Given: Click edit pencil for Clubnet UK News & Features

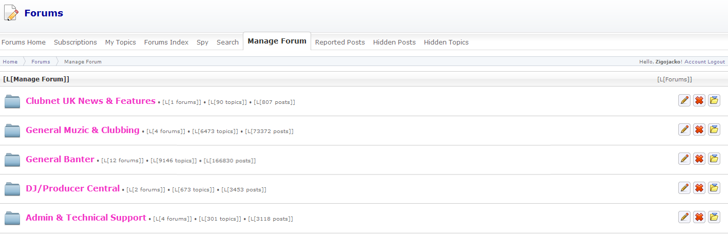Looking at the screenshot, I should 684,100.
